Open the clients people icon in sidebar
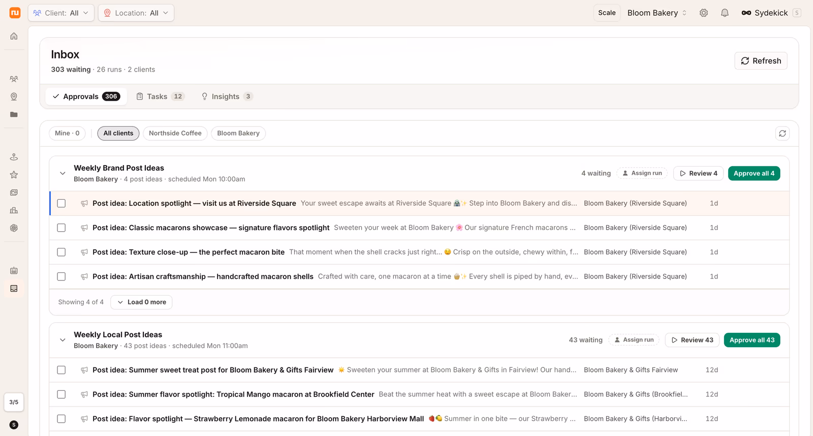 14,79
